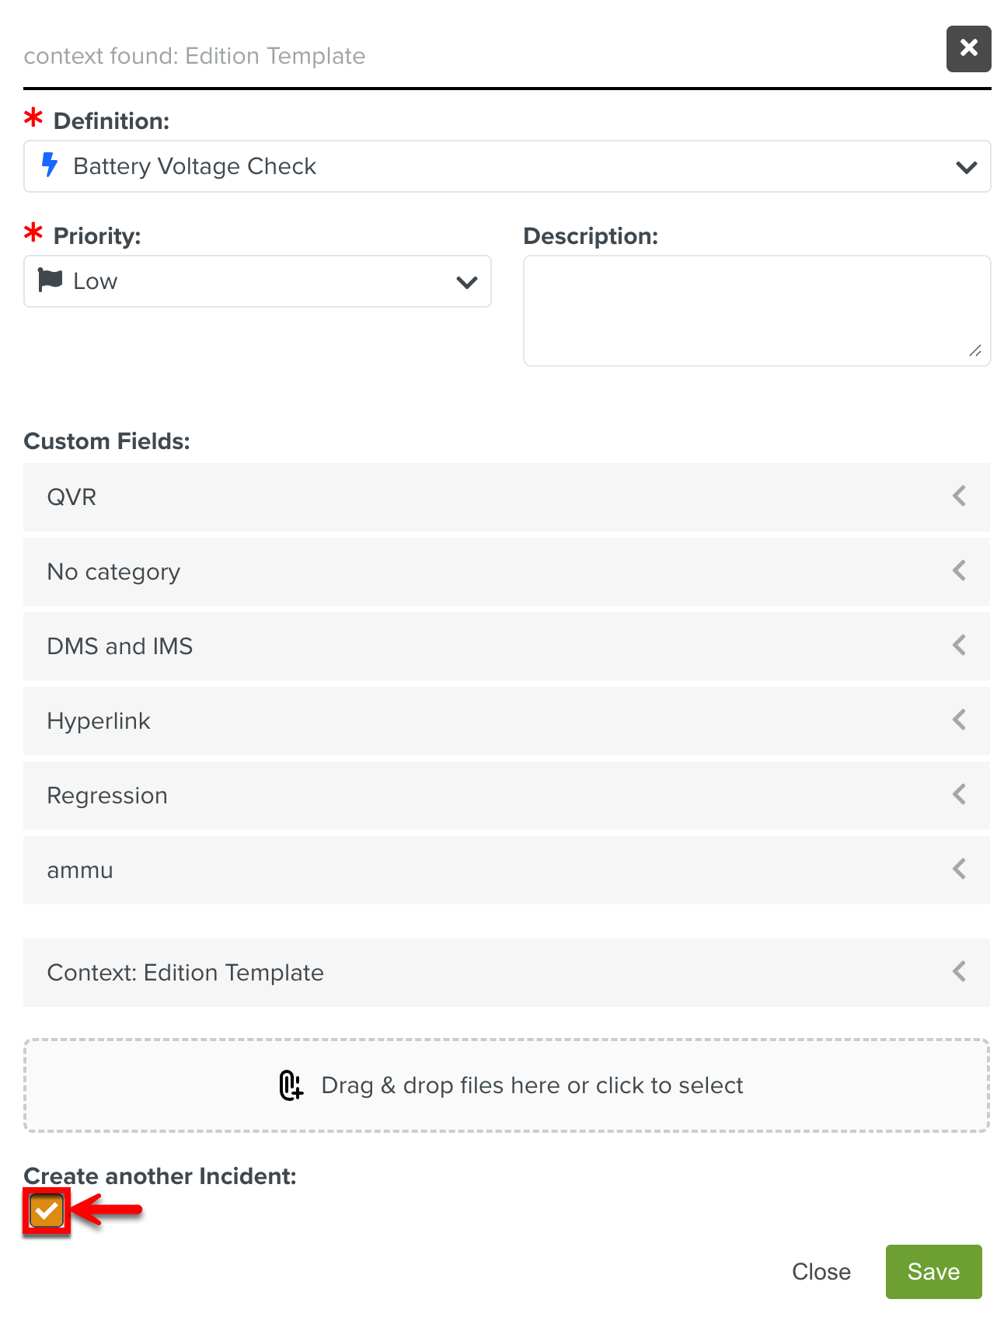Click the flag icon beside Low priority
Screen dimensions: 1004x1341
click(51, 280)
